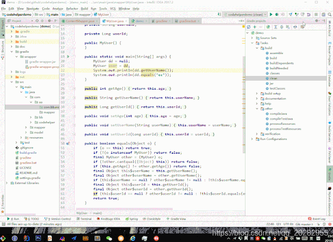Open the Refactor menu
This screenshot has height=242, width=333.
[72, 9]
